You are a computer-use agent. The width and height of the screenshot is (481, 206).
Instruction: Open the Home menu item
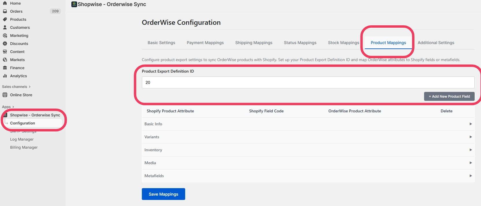click(x=15, y=3)
